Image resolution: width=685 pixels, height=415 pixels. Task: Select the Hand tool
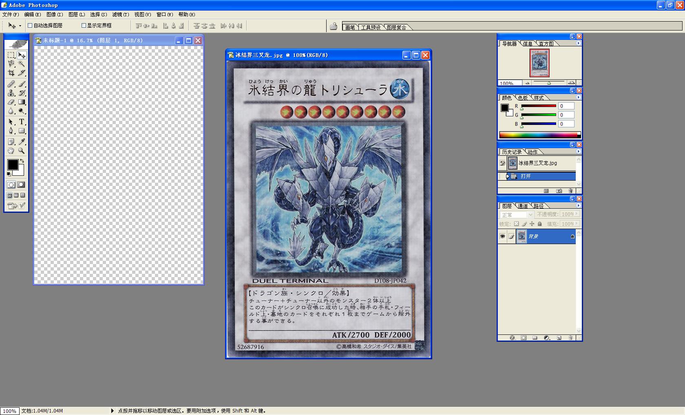pyautogui.click(x=11, y=151)
